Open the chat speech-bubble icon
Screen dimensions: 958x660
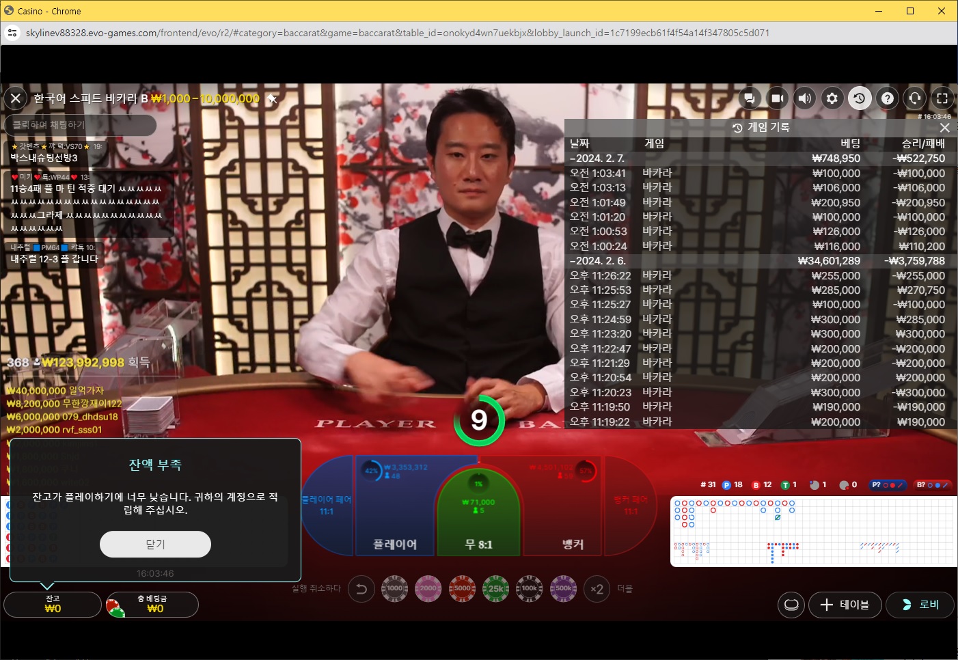coord(750,98)
